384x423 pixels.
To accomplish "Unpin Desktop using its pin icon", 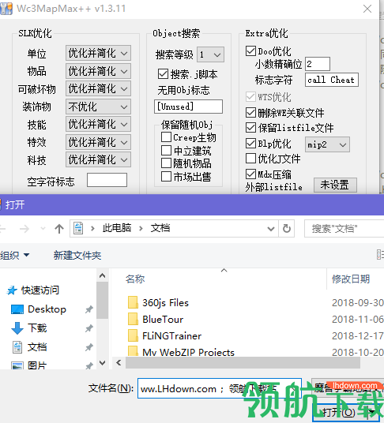I will click(x=88, y=309).
